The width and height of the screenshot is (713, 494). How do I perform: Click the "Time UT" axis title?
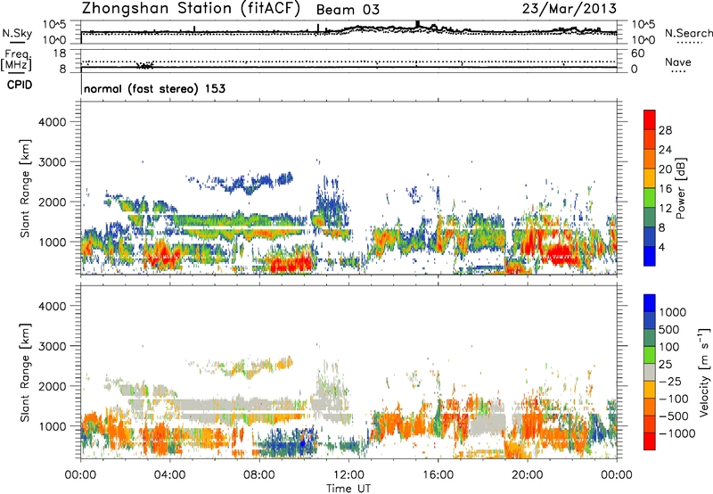coord(348,489)
